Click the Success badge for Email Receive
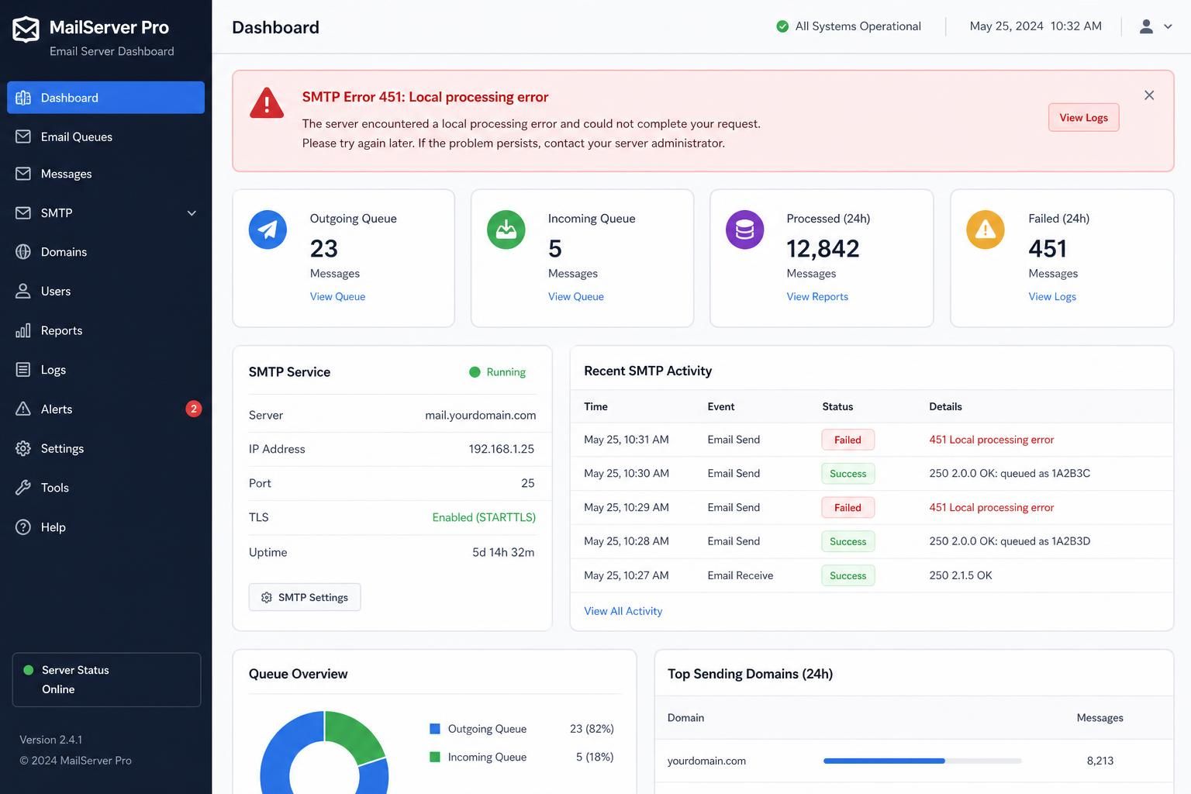The image size is (1191, 794). click(848, 575)
